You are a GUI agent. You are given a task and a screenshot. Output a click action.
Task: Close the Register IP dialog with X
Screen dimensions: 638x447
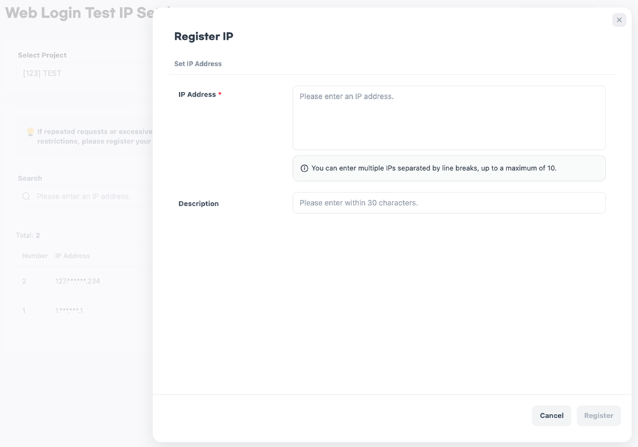click(619, 20)
